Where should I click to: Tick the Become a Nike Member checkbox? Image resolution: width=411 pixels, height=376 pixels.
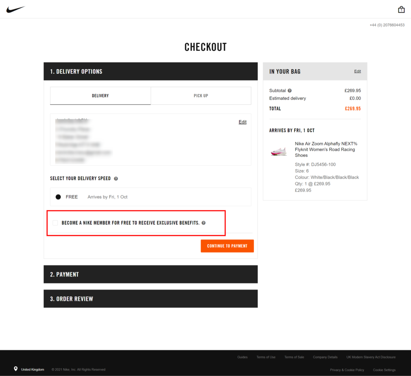(x=55, y=223)
